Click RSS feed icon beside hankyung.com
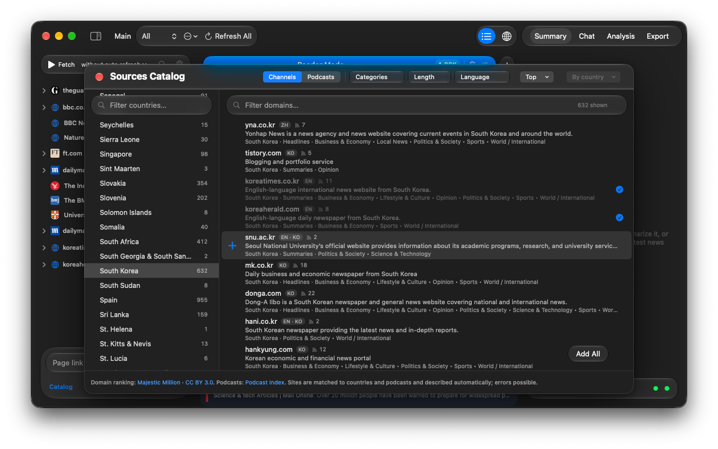This screenshot has height=449, width=718. [x=314, y=350]
